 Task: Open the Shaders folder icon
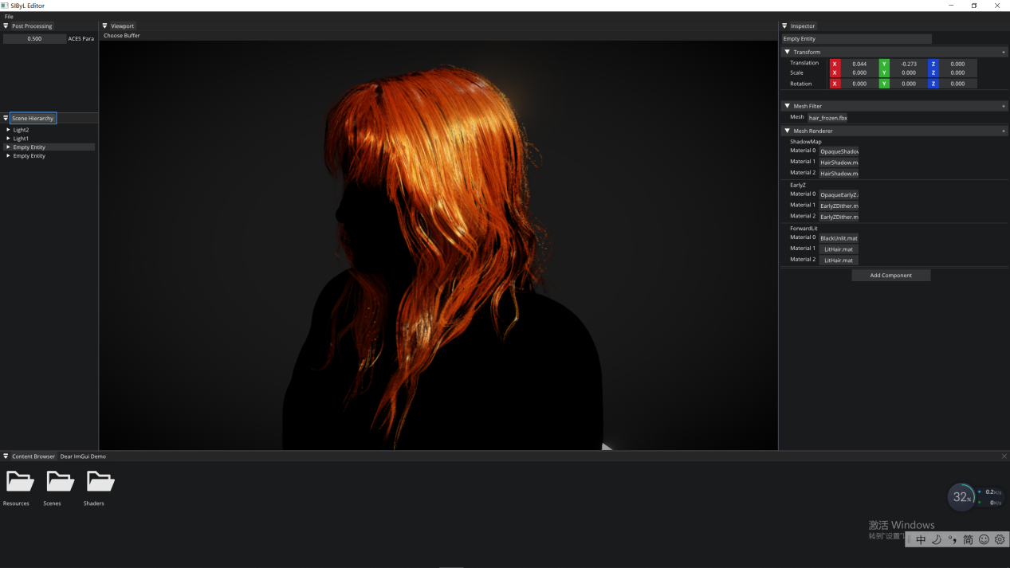(x=100, y=481)
